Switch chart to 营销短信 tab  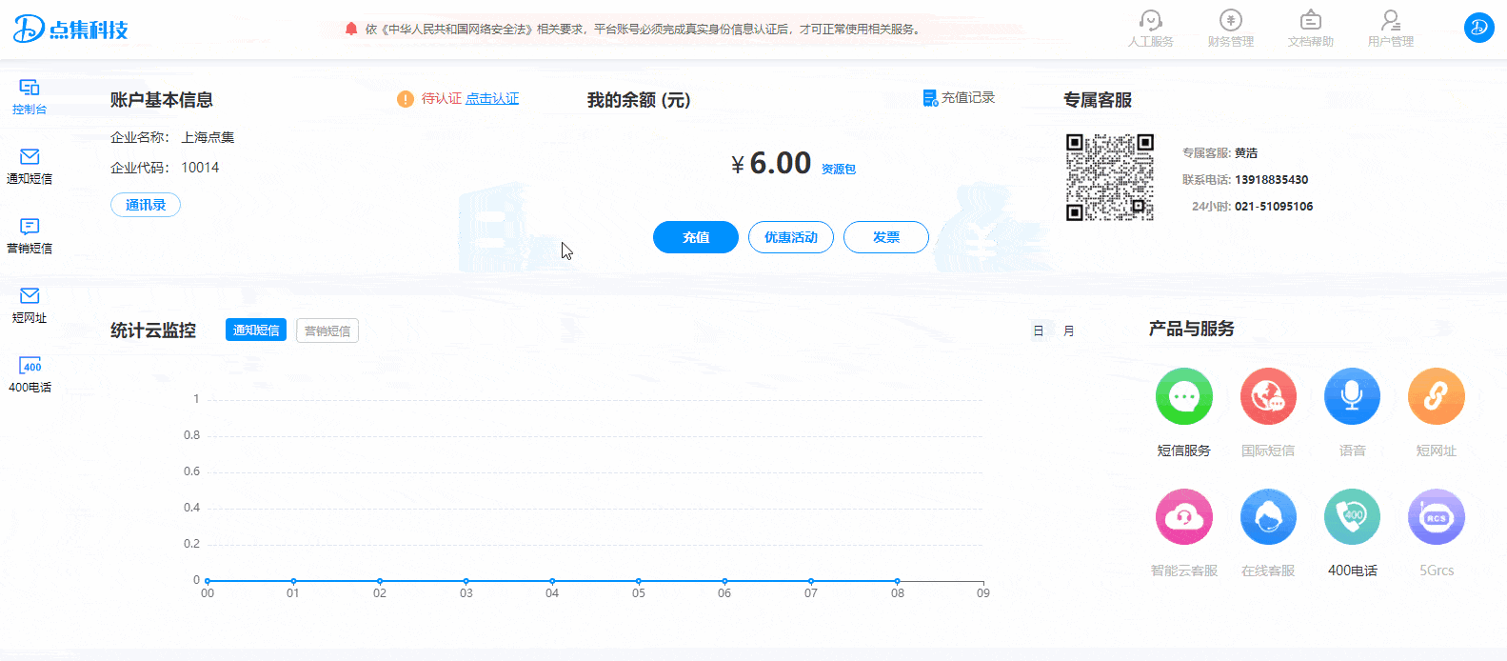coord(327,331)
